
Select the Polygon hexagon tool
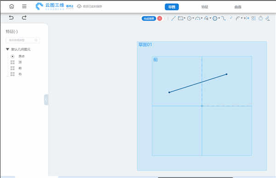coord(215,18)
